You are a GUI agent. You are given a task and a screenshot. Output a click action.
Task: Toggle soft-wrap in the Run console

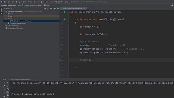8,89
